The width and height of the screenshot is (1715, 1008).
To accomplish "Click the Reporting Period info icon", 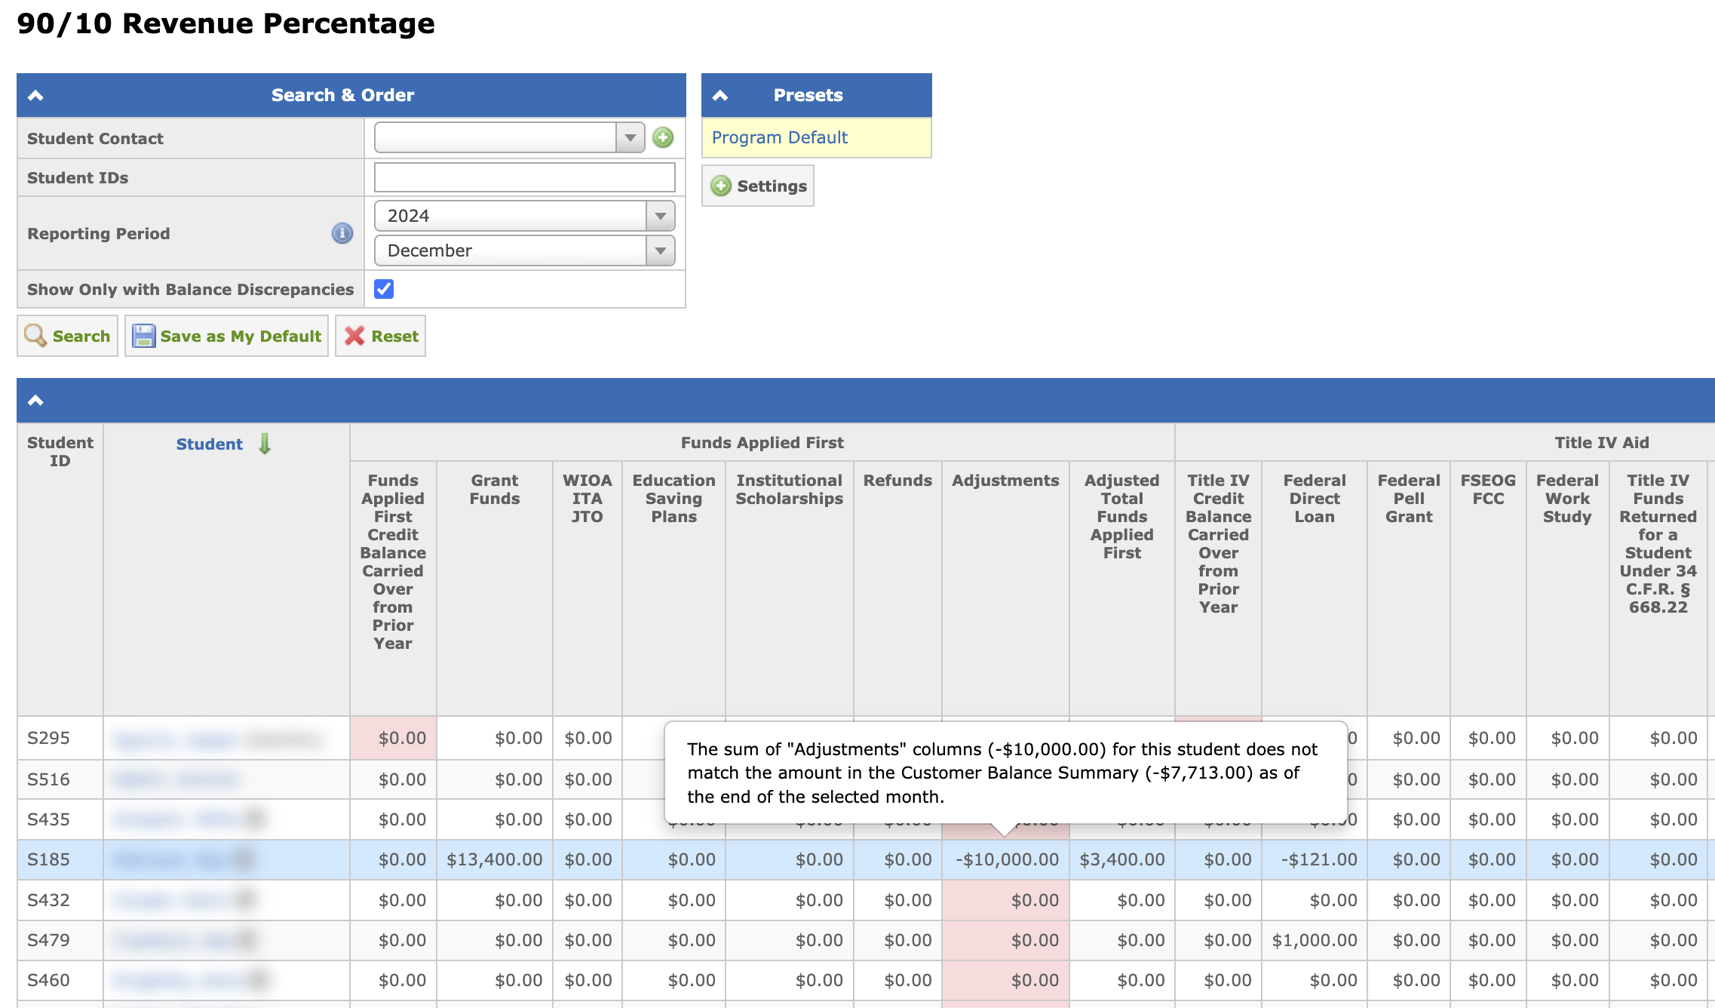I will [342, 233].
